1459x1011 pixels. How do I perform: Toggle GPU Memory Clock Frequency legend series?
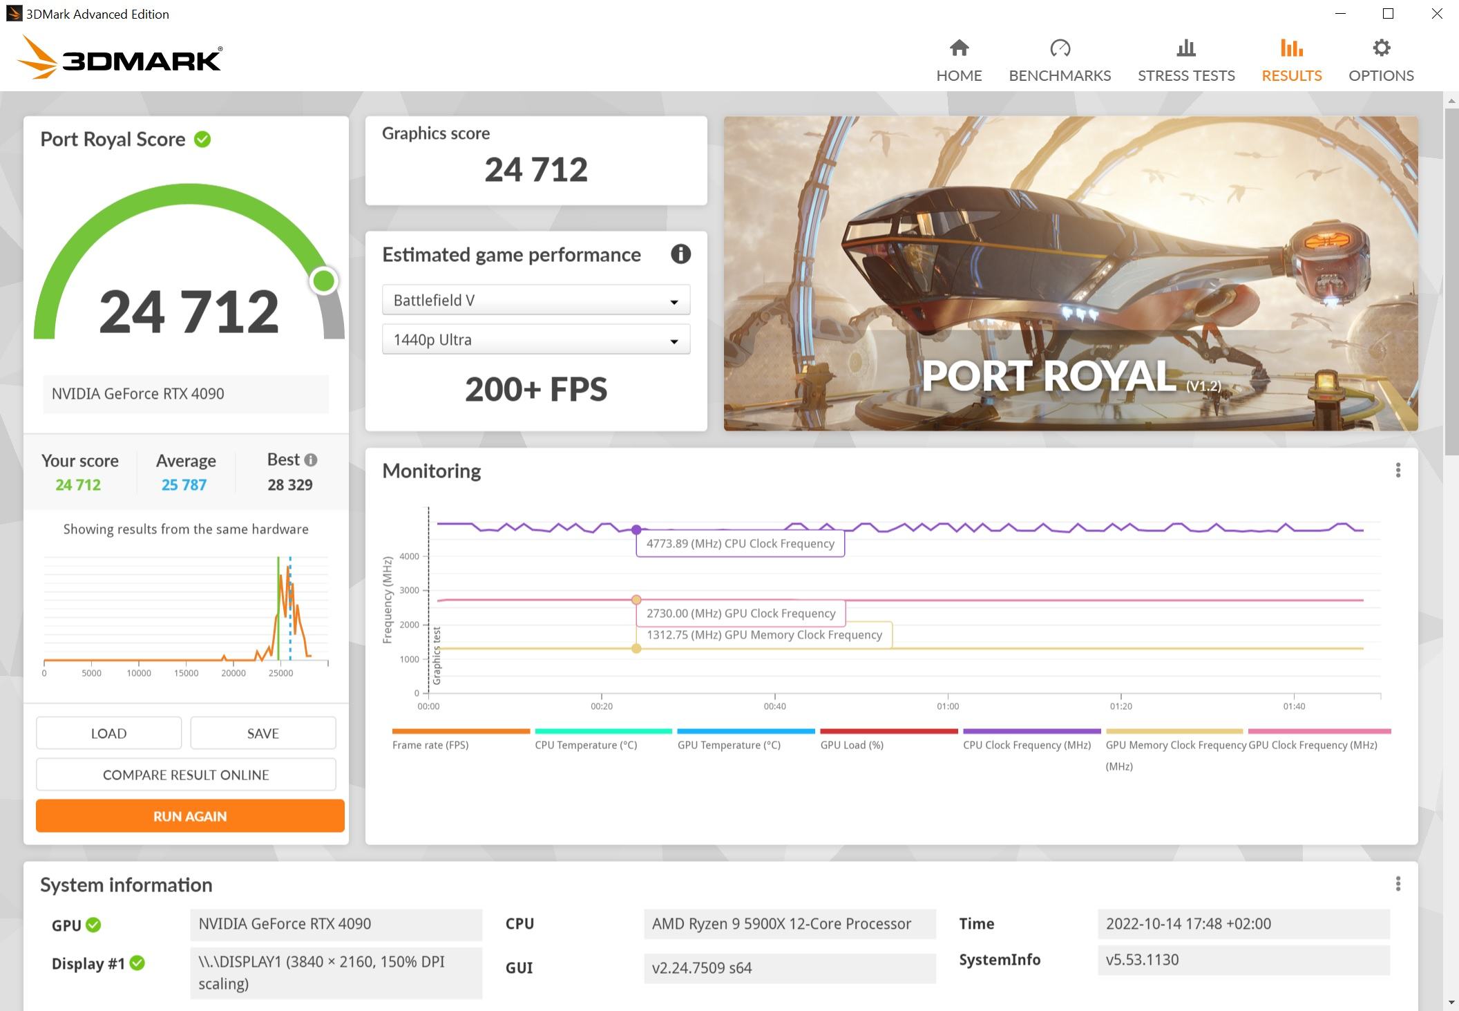click(x=1174, y=750)
